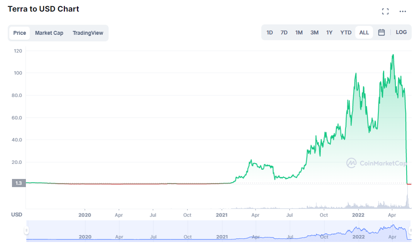Select the Price tab
This screenshot has width=419, height=247.
[x=19, y=33]
